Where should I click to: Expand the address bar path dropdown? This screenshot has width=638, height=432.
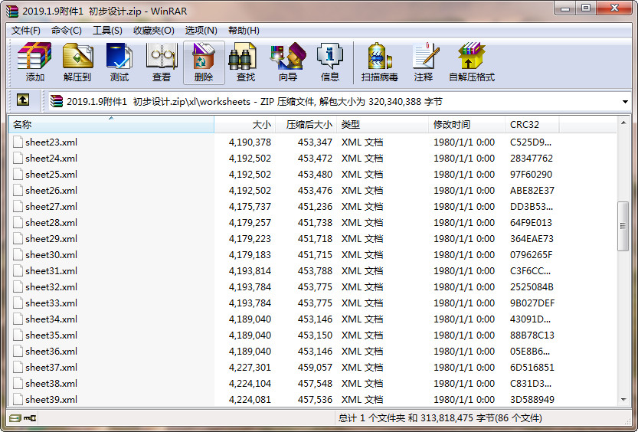point(625,102)
